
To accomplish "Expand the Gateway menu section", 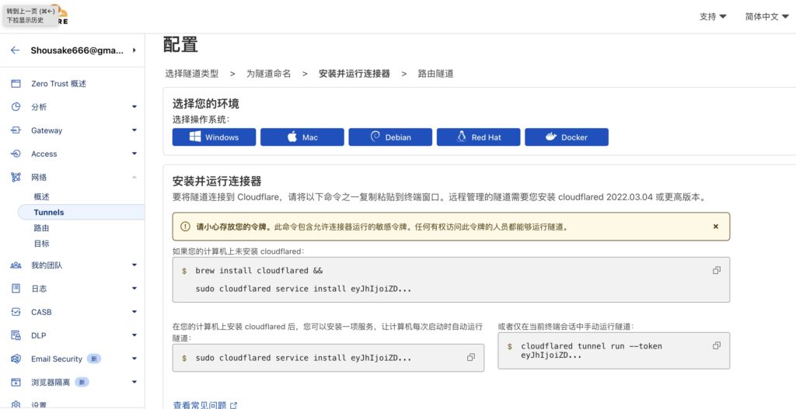I will click(x=134, y=130).
